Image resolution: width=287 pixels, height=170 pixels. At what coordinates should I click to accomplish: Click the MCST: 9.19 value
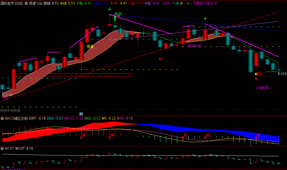tap(24, 149)
